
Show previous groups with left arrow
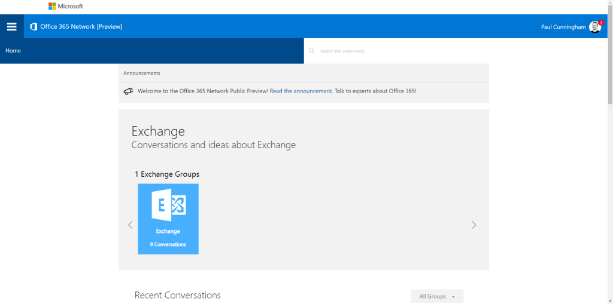(x=131, y=225)
